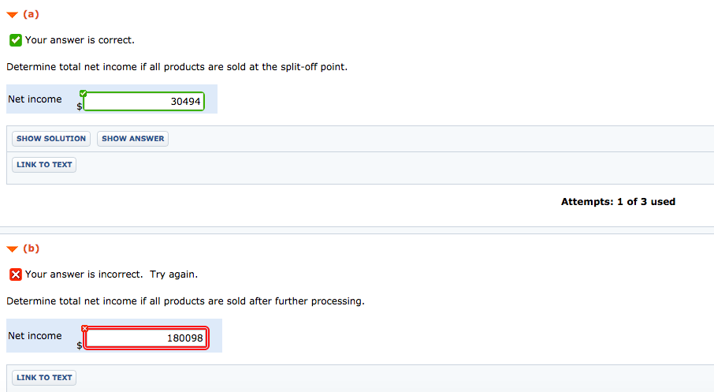Open LINK TO TEXT in part (b)
Screen dimensions: 714x392
tap(44, 378)
